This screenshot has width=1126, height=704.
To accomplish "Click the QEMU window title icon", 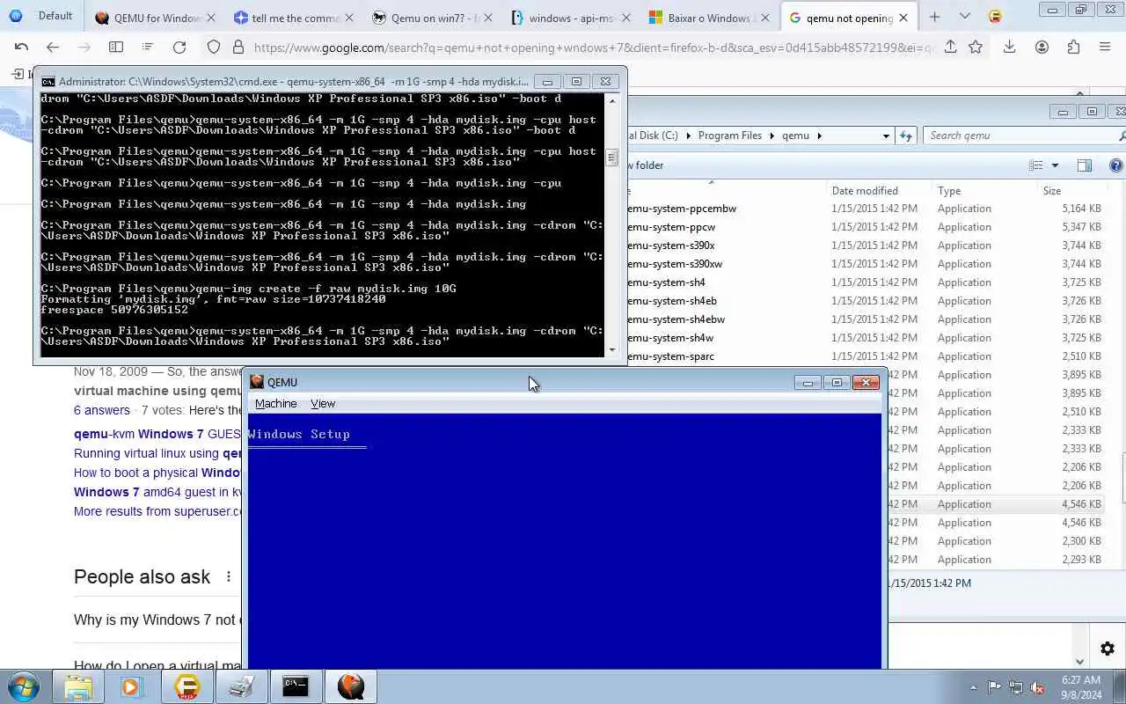I will click(x=257, y=382).
